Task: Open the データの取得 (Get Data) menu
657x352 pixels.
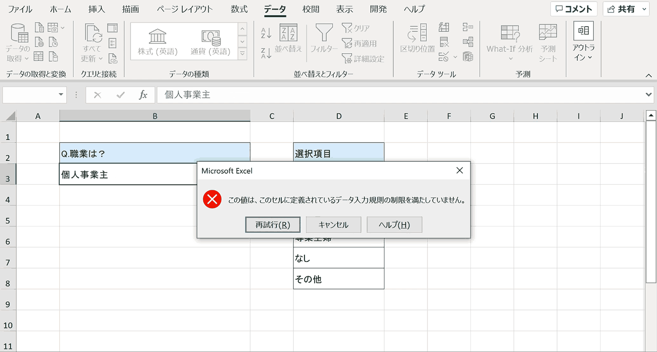Action: tap(18, 42)
